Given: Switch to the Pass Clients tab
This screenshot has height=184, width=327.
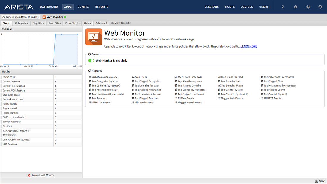Looking at the screenshot, I should (72, 23).
